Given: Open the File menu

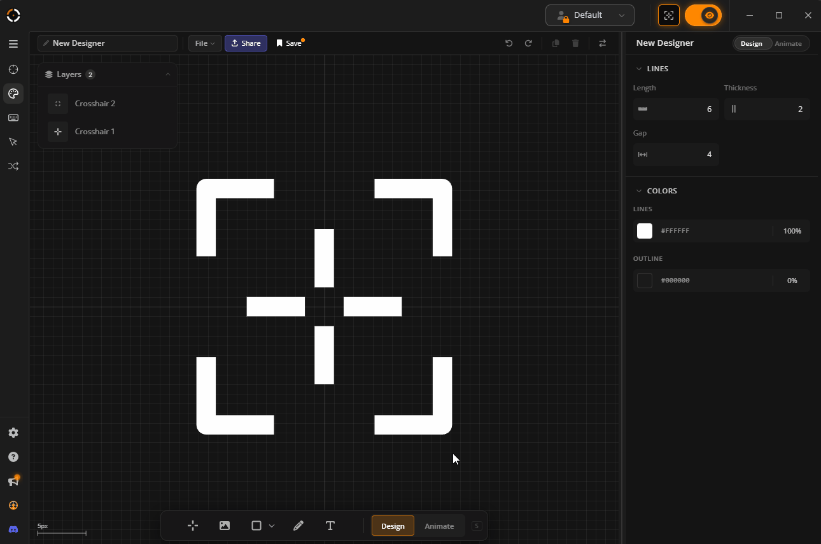Looking at the screenshot, I should tap(204, 43).
